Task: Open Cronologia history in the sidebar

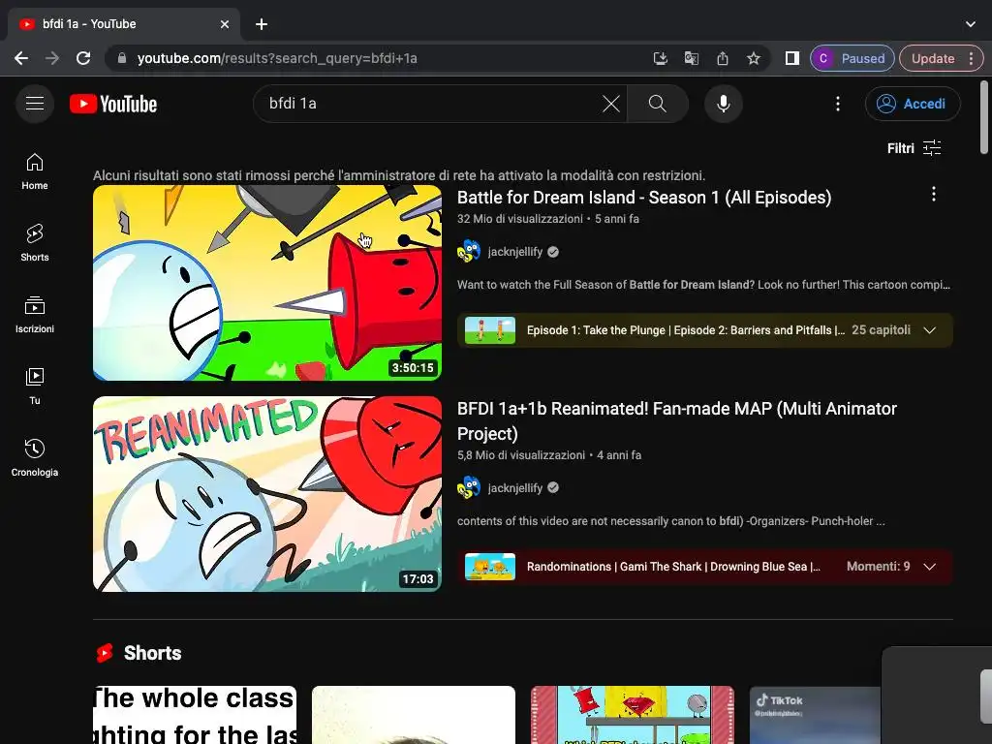Action: pos(35,457)
